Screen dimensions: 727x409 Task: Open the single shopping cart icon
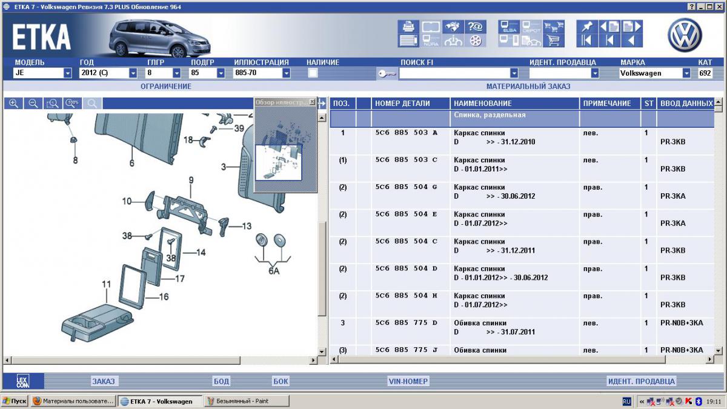[x=553, y=41]
